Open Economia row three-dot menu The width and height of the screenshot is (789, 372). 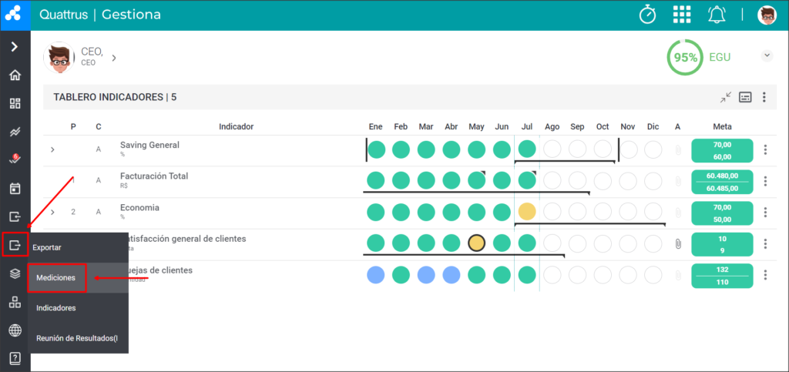[765, 212]
